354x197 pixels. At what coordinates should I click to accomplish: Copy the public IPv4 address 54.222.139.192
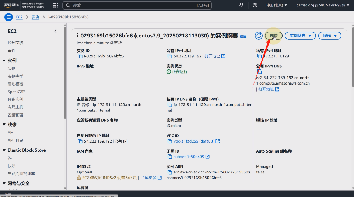point(169,56)
